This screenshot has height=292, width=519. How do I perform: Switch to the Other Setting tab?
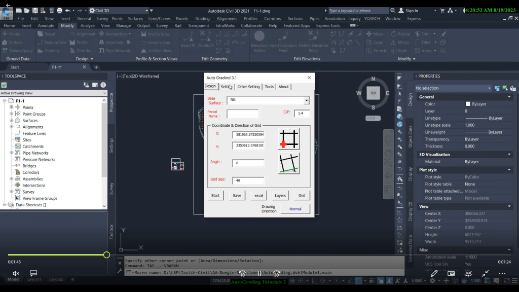tap(248, 87)
